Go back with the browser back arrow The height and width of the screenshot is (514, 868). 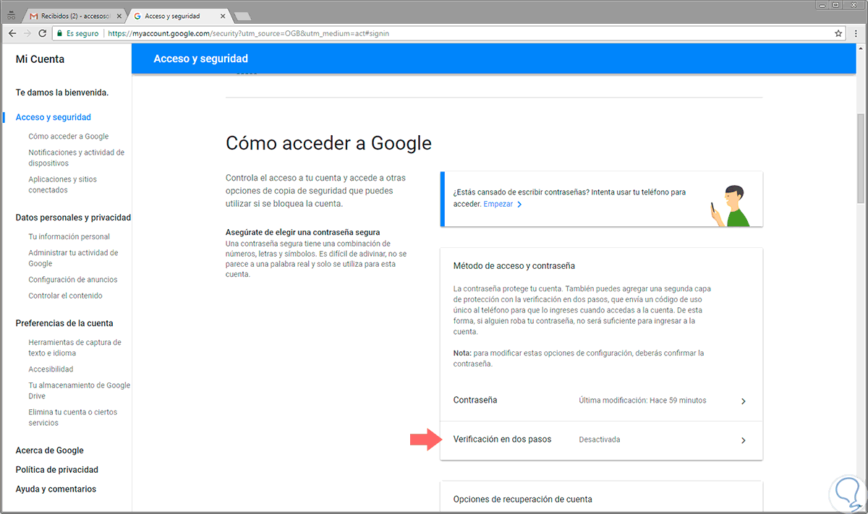(12, 33)
